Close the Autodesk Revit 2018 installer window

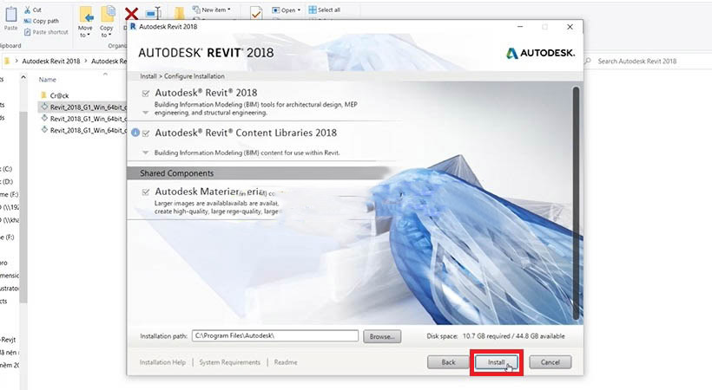coord(570,27)
